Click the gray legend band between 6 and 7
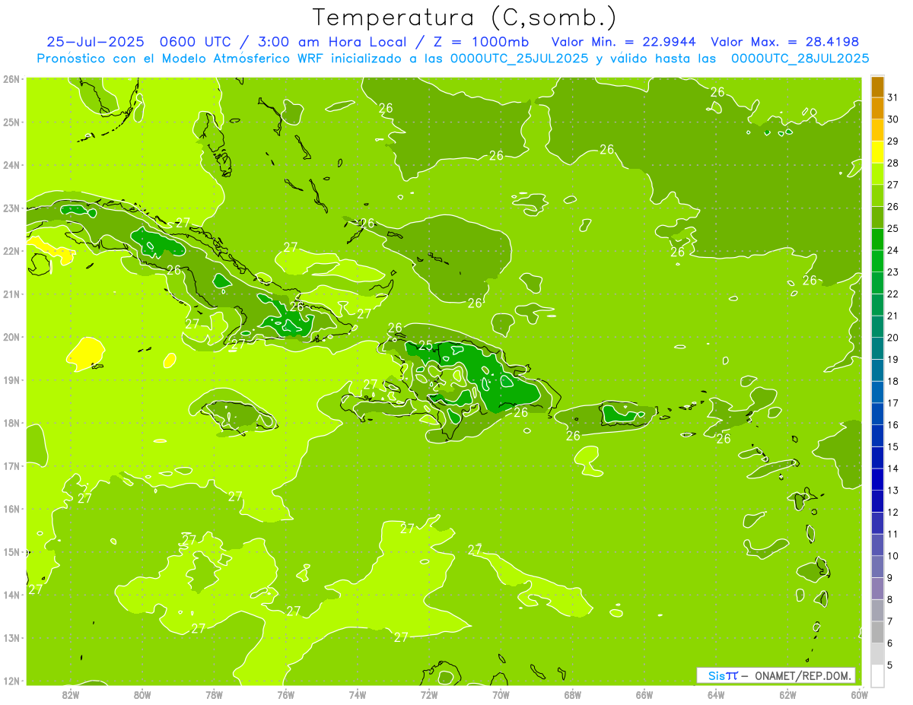Image resolution: width=913 pixels, height=705 pixels. [x=877, y=632]
